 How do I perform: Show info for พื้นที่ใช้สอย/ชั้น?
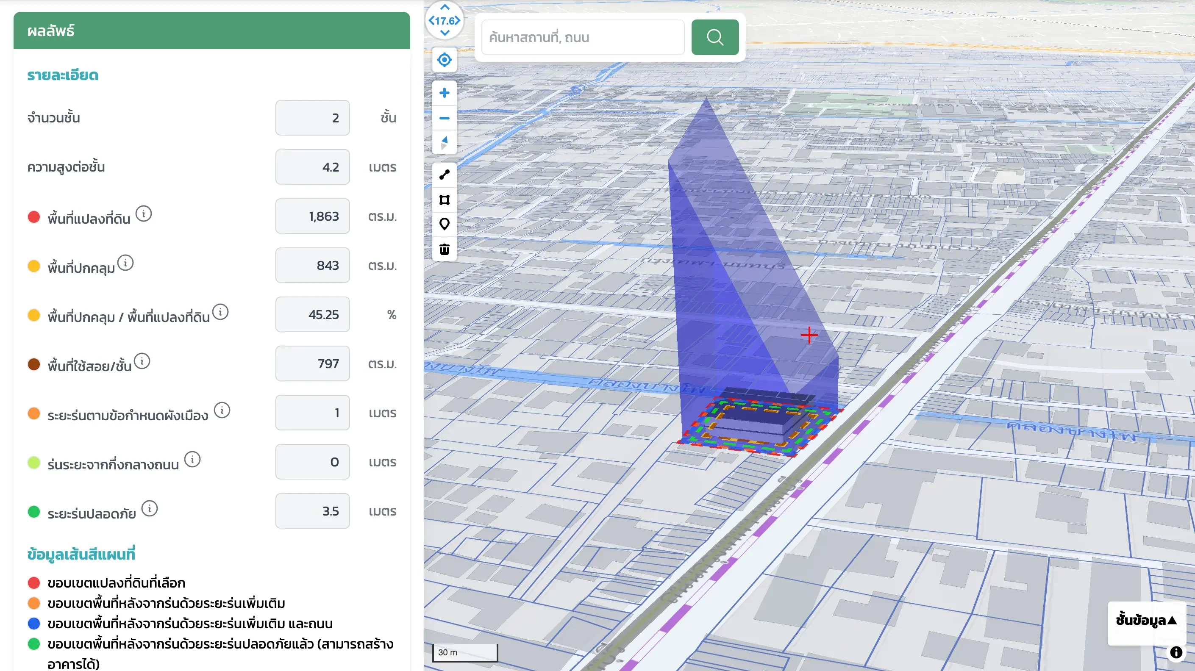[x=142, y=361]
